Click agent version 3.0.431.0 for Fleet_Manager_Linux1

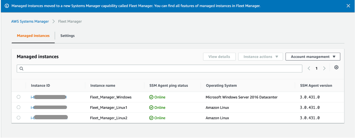click(310, 108)
